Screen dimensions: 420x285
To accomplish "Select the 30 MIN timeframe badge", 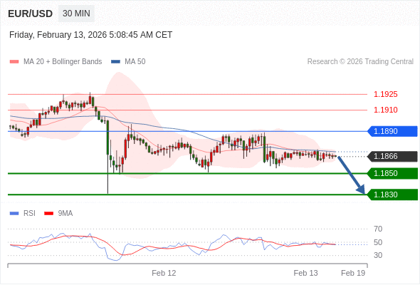I will (76, 14).
